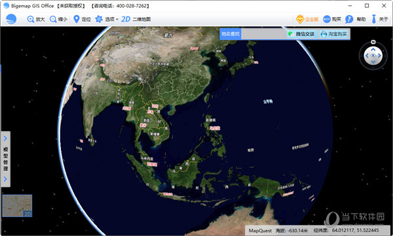Viewport: 393px width, 236px height.
Task: Open the 企业版 enterprise edition link
Action: [x=307, y=19]
